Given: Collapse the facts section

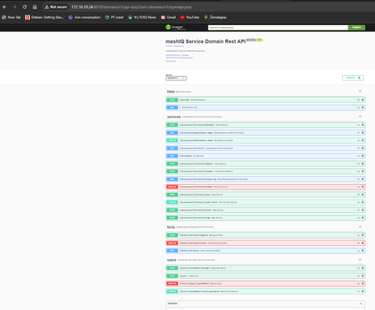Looking at the screenshot, I should click(360, 227).
